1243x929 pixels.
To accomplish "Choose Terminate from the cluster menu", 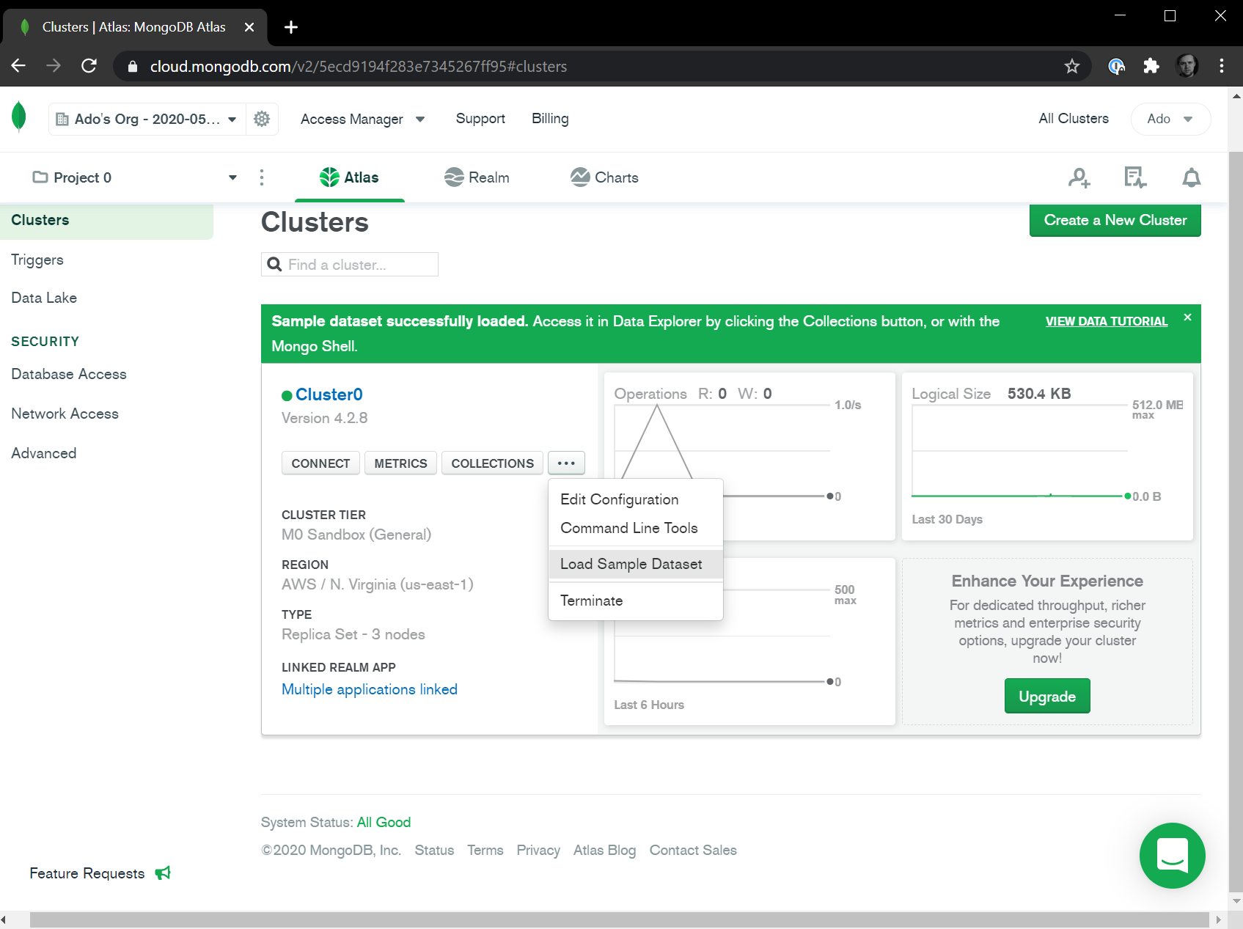I will coord(635,601).
